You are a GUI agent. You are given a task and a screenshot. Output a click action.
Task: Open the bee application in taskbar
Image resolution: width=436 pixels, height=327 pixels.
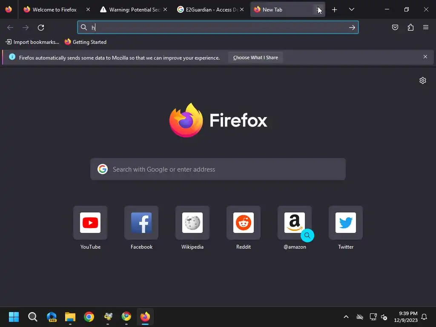coord(108,317)
